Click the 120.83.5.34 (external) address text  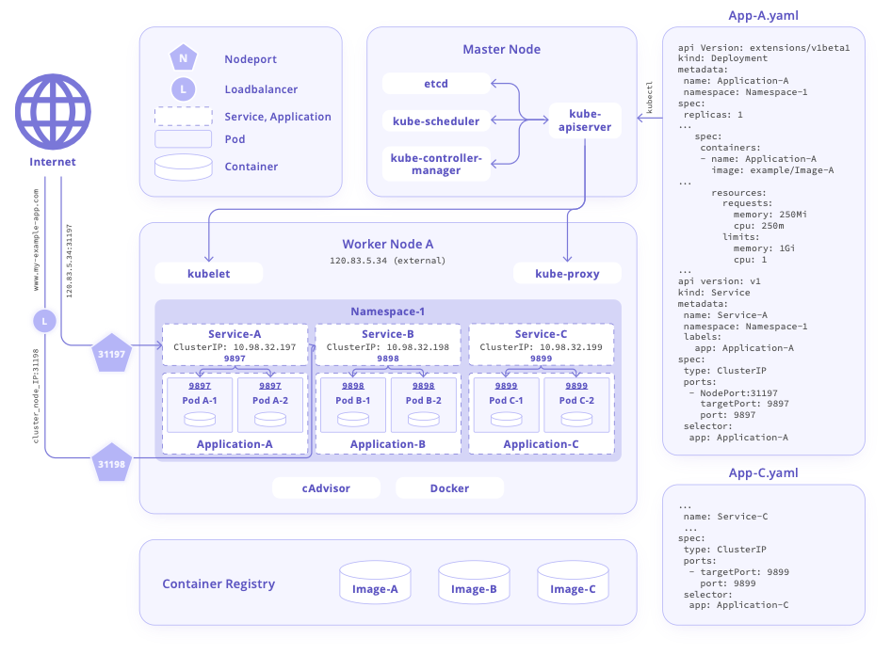point(387,261)
